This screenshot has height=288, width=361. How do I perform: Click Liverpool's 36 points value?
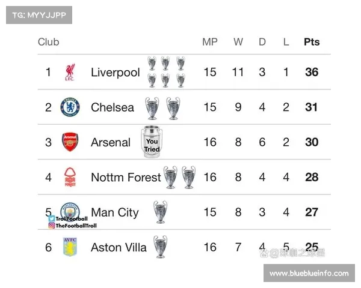(311, 73)
